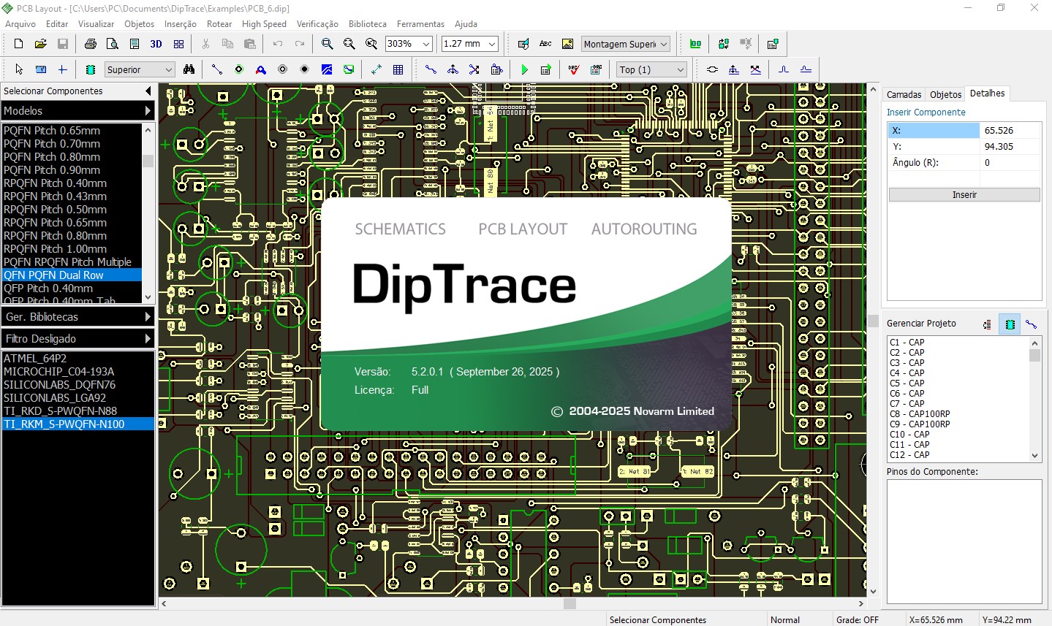Select the place component tool

pos(90,69)
